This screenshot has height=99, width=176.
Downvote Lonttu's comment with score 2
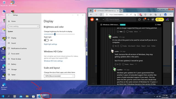[120, 64]
